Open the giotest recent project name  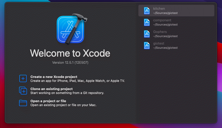click(x=159, y=43)
